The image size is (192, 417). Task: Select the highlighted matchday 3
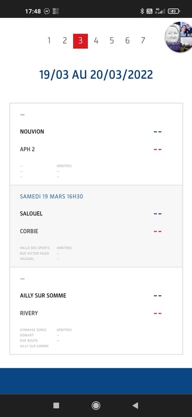point(80,41)
